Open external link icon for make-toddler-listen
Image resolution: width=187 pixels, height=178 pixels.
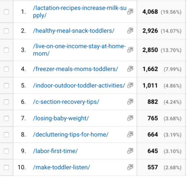[x=130, y=167]
